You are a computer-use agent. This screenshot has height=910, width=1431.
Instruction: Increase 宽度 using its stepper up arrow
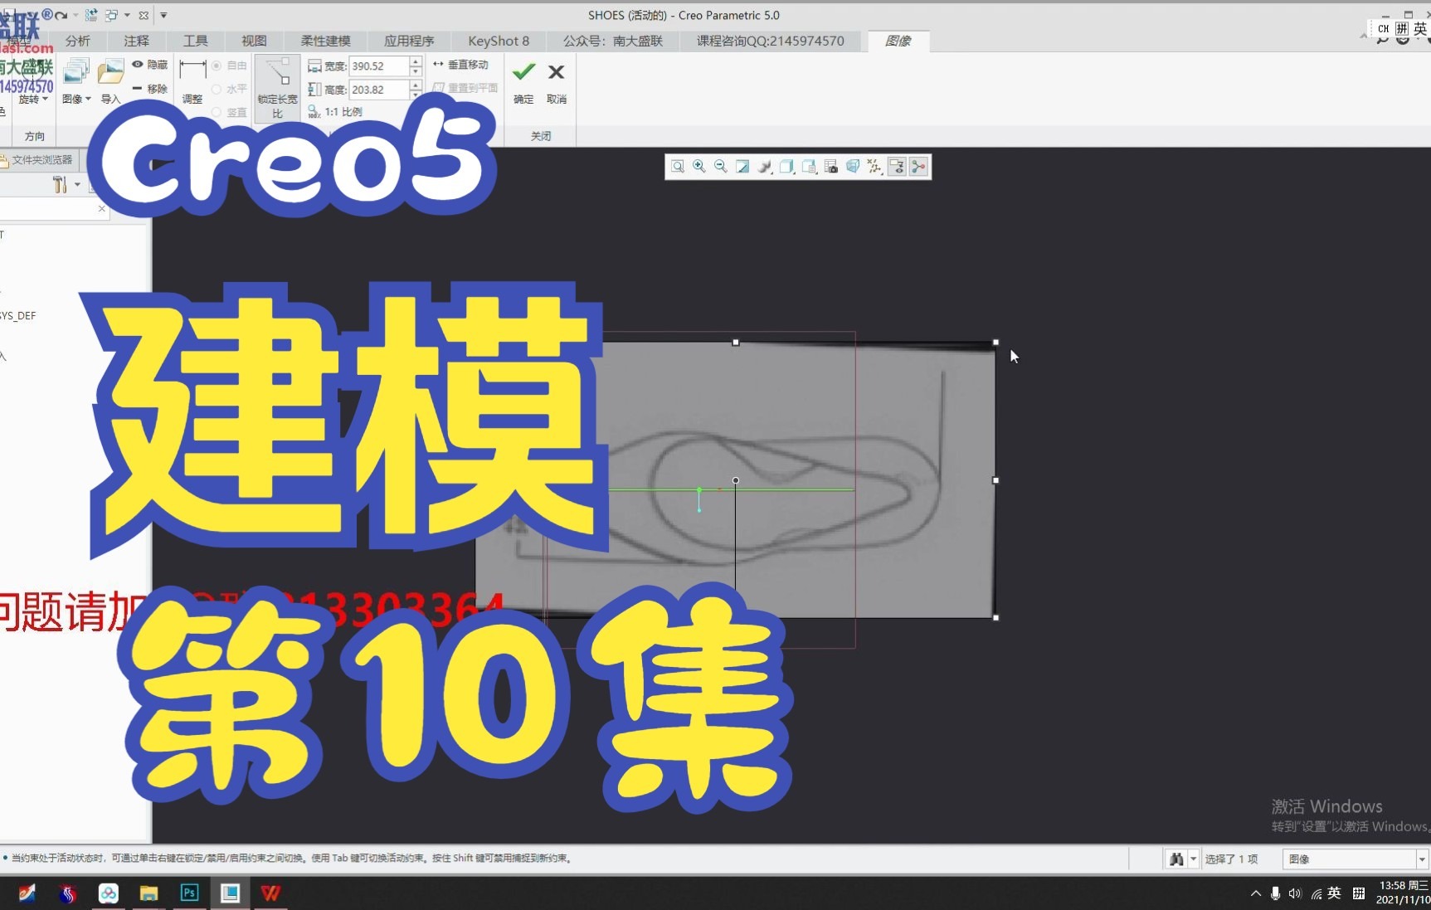tap(414, 61)
